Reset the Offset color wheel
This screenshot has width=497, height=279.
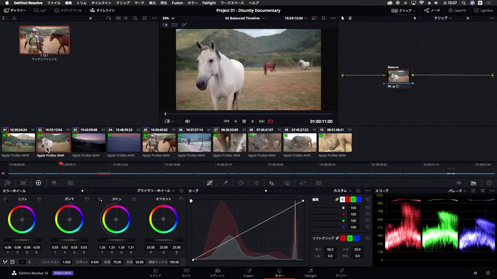pyautogui.click(x=181, y=199)
